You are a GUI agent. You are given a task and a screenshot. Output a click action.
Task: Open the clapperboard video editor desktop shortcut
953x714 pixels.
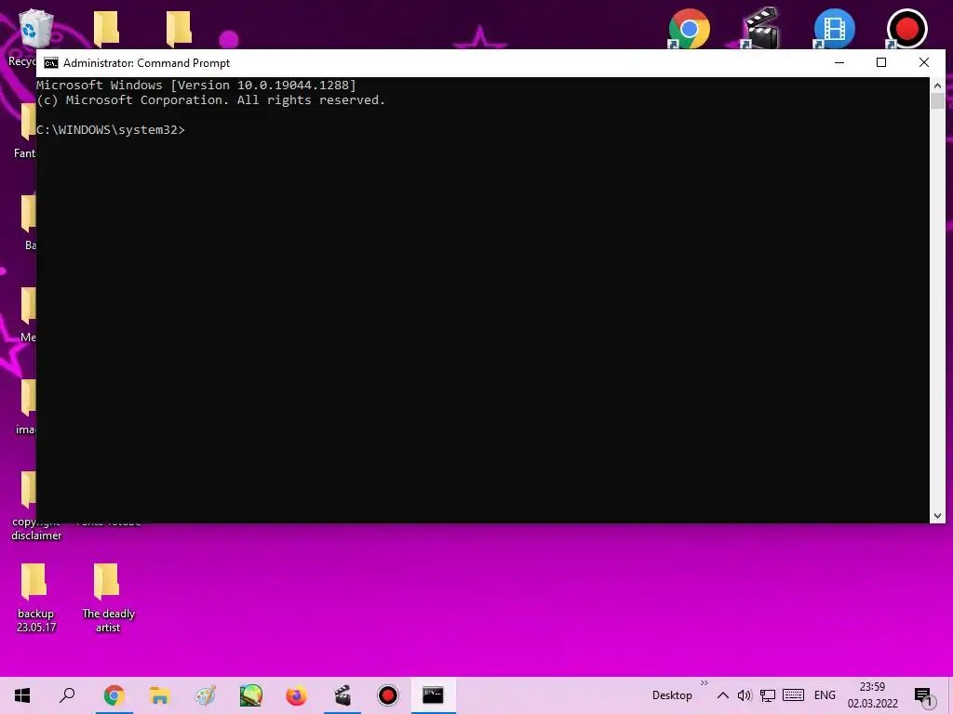761,29
